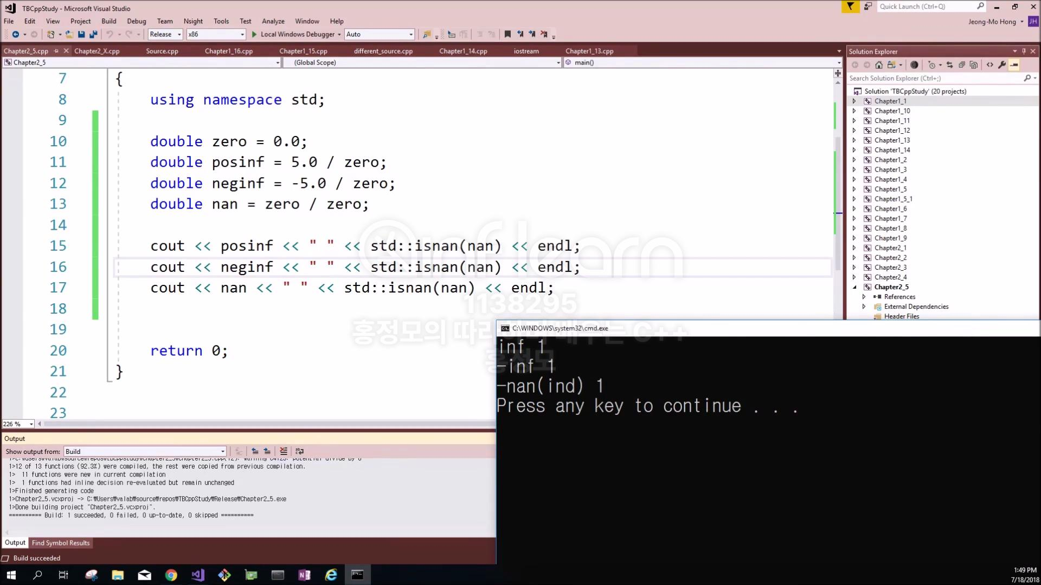Expand the Chapter2_4 project node
The height and width of the screenshot is (585, 1041).
click(854, 277)
